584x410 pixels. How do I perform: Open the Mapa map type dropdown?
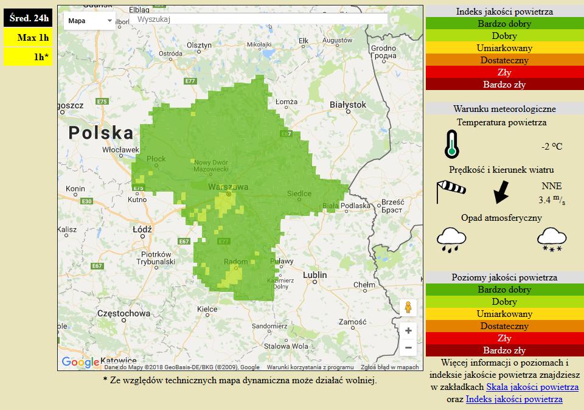pos(89,21)
